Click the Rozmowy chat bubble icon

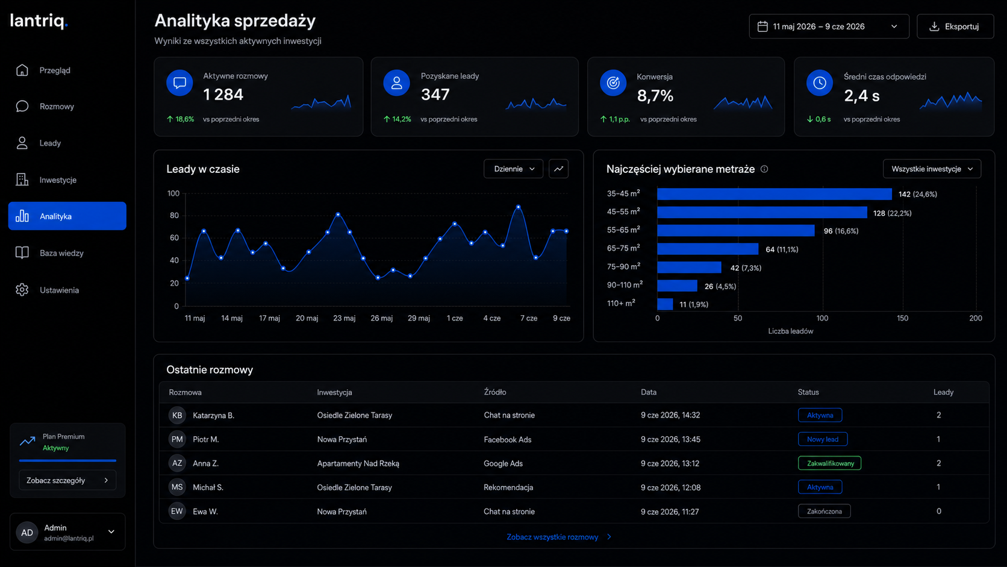[22, 107]
